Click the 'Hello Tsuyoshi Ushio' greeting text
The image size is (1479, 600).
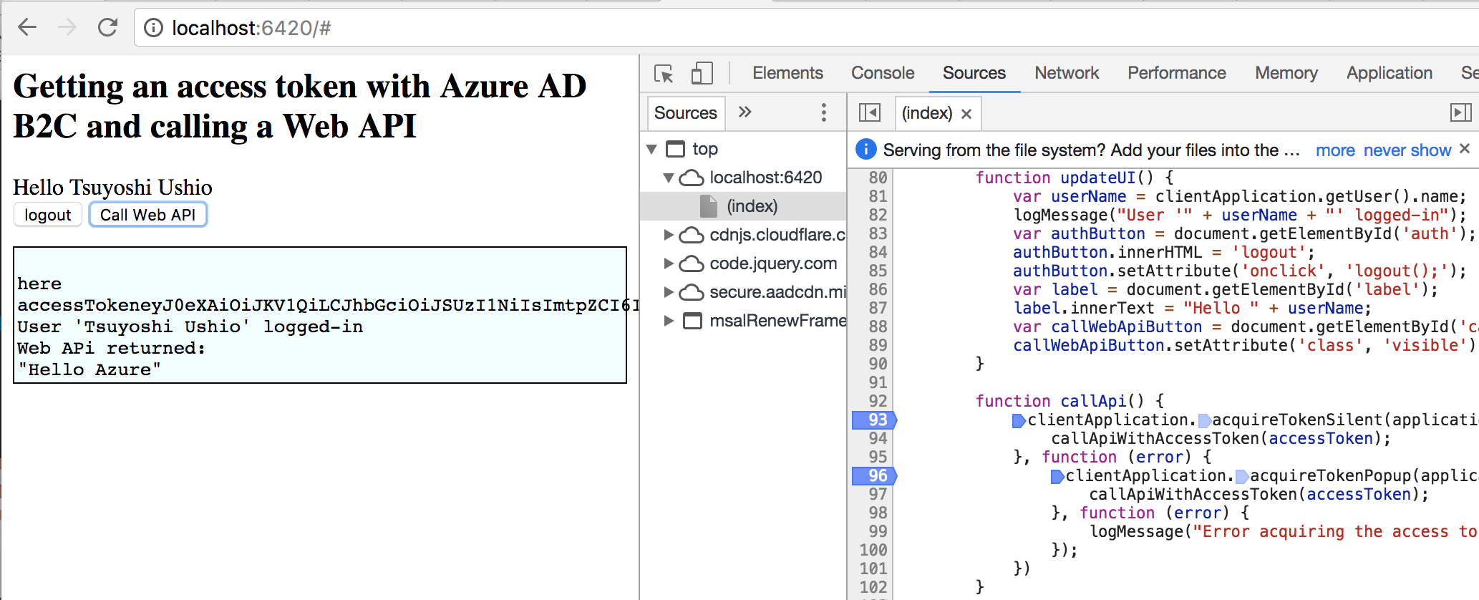tap(112, 188)
